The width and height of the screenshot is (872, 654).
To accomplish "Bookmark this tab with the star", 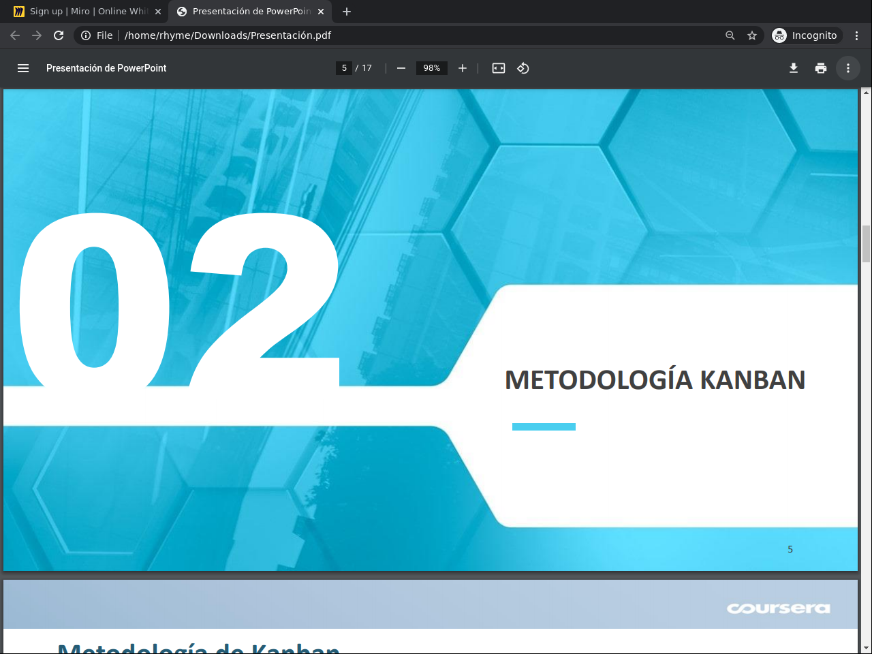I will click(752, 35).
